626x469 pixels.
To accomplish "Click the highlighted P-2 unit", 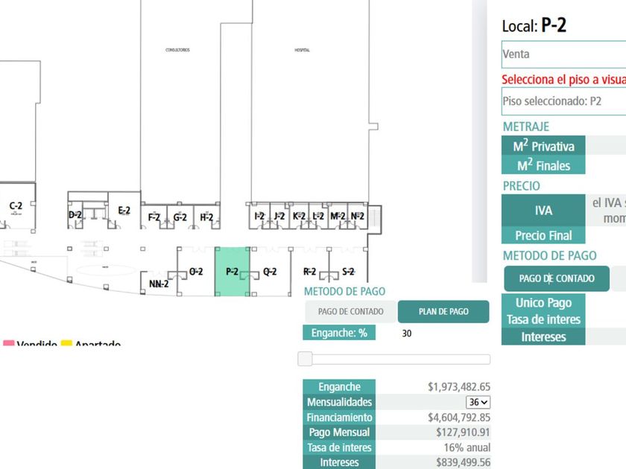I will (x=233, y=272).
